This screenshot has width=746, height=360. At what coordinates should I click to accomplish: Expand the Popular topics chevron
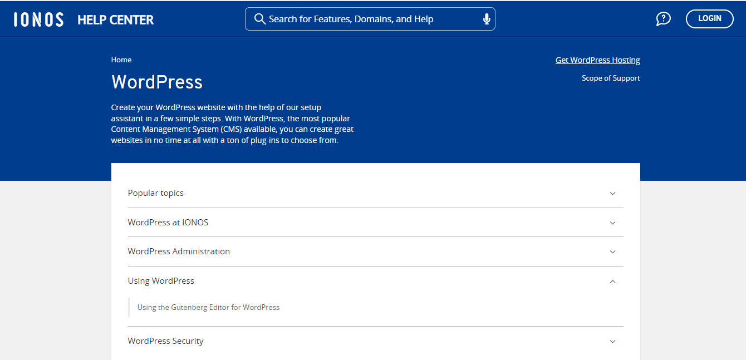coord(612,194)
